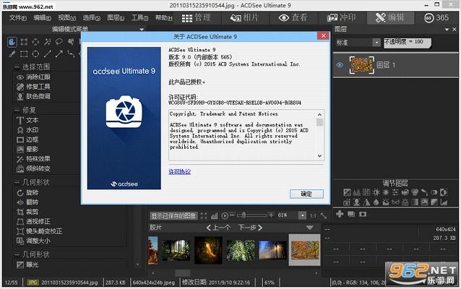Viewport: 461px width, 289px height.
Task: Open the 水印 watermark tool
Action: click(27, 130)
